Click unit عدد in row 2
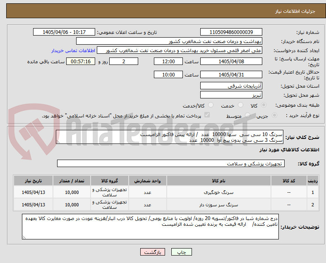Image resolution: width=326 pixels, height=263 pixels. [x=147, y=205]
